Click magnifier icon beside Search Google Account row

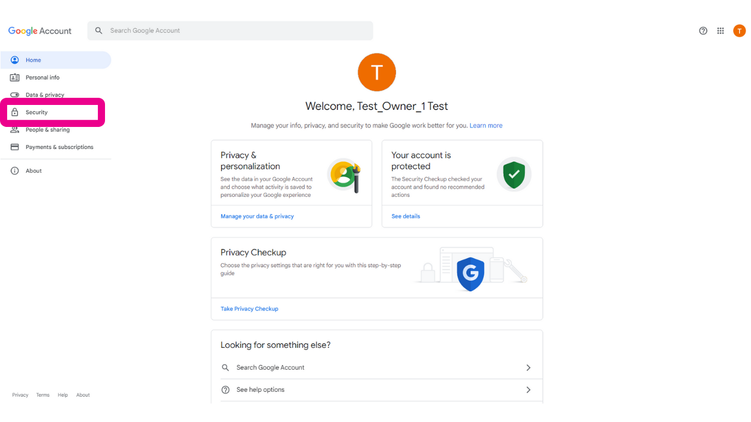[x=225, y=368]
